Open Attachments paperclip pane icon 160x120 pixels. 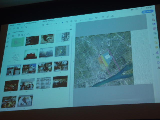point(8,42)
